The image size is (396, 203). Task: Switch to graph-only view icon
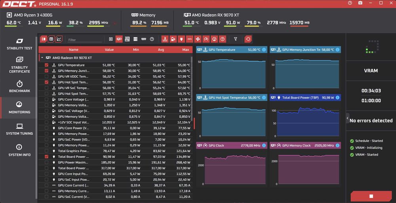(59, 39)
